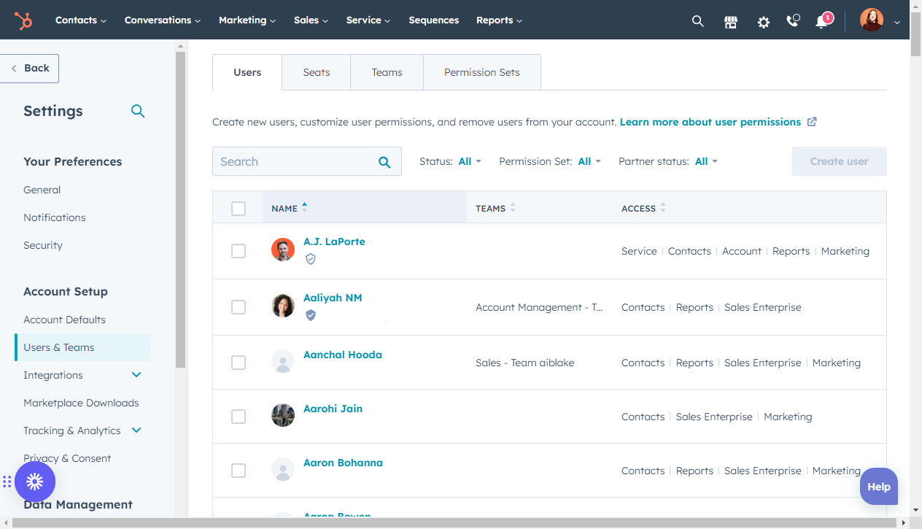Open Notifications preferences in sidebar
The image size is (922, 529).
pos(55,217)
